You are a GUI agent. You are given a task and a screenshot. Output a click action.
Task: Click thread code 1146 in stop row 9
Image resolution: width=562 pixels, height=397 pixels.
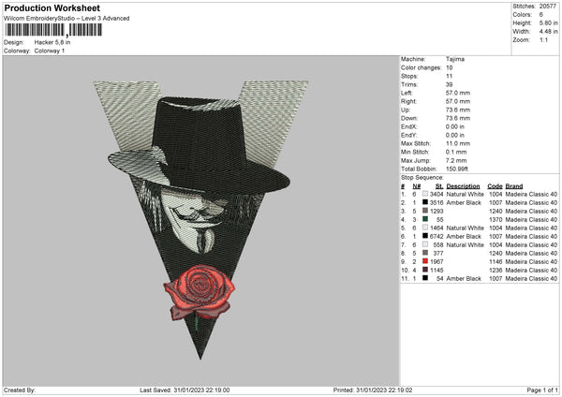(495, 261)
